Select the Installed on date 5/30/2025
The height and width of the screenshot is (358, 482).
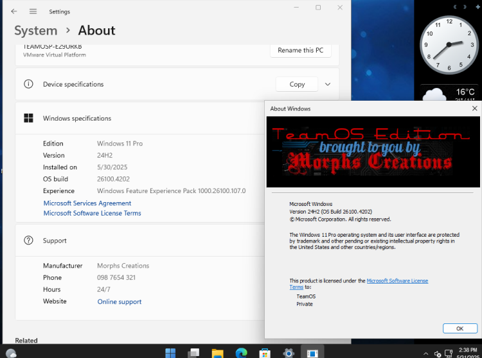(112, 167)
